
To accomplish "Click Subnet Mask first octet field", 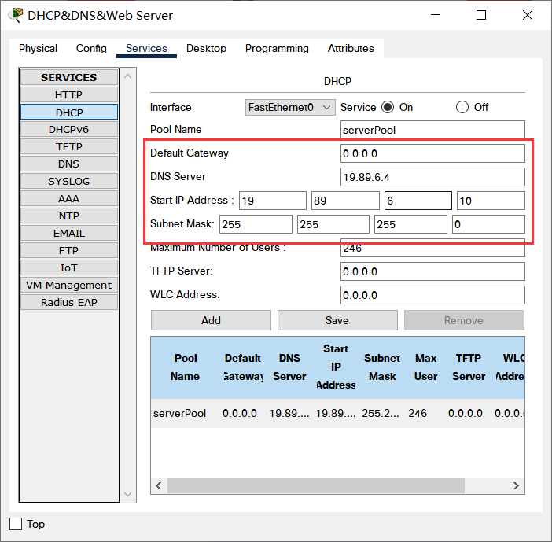I will point(256,224).
